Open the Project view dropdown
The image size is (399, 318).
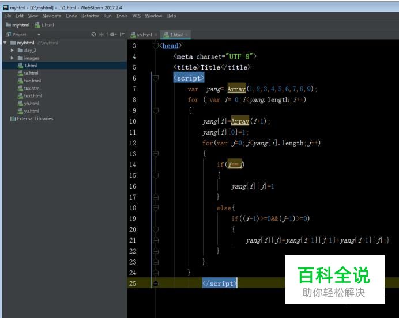click(39, 35)
